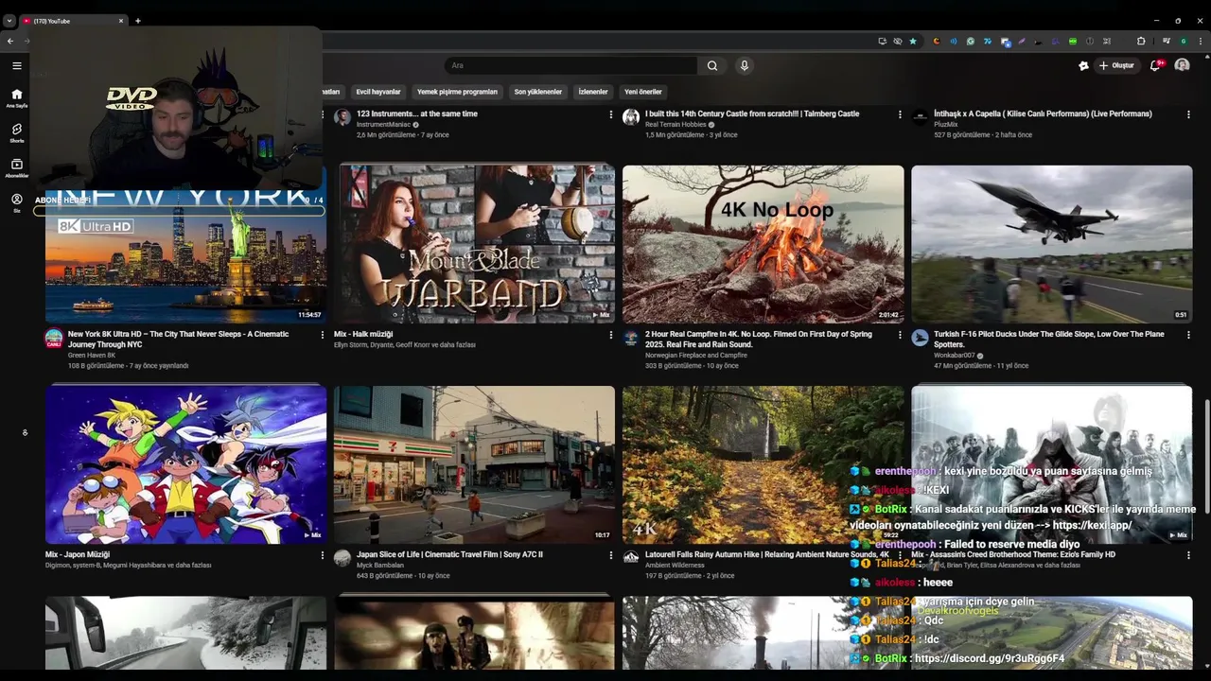The width and height of the screenshot is (1211, 681).
Task: Open options menu for Japan Slice of Life
Action: [611, 555]
